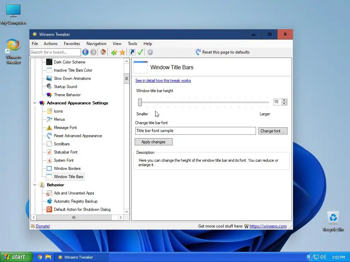Decrease title bar height with down spinner
The width and height of the screenshot is (350, 262).
pyautogui.click(x=284, y=104)
